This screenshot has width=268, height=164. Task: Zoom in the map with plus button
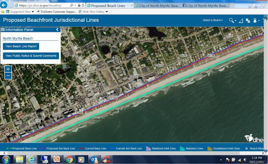(8, 69)
